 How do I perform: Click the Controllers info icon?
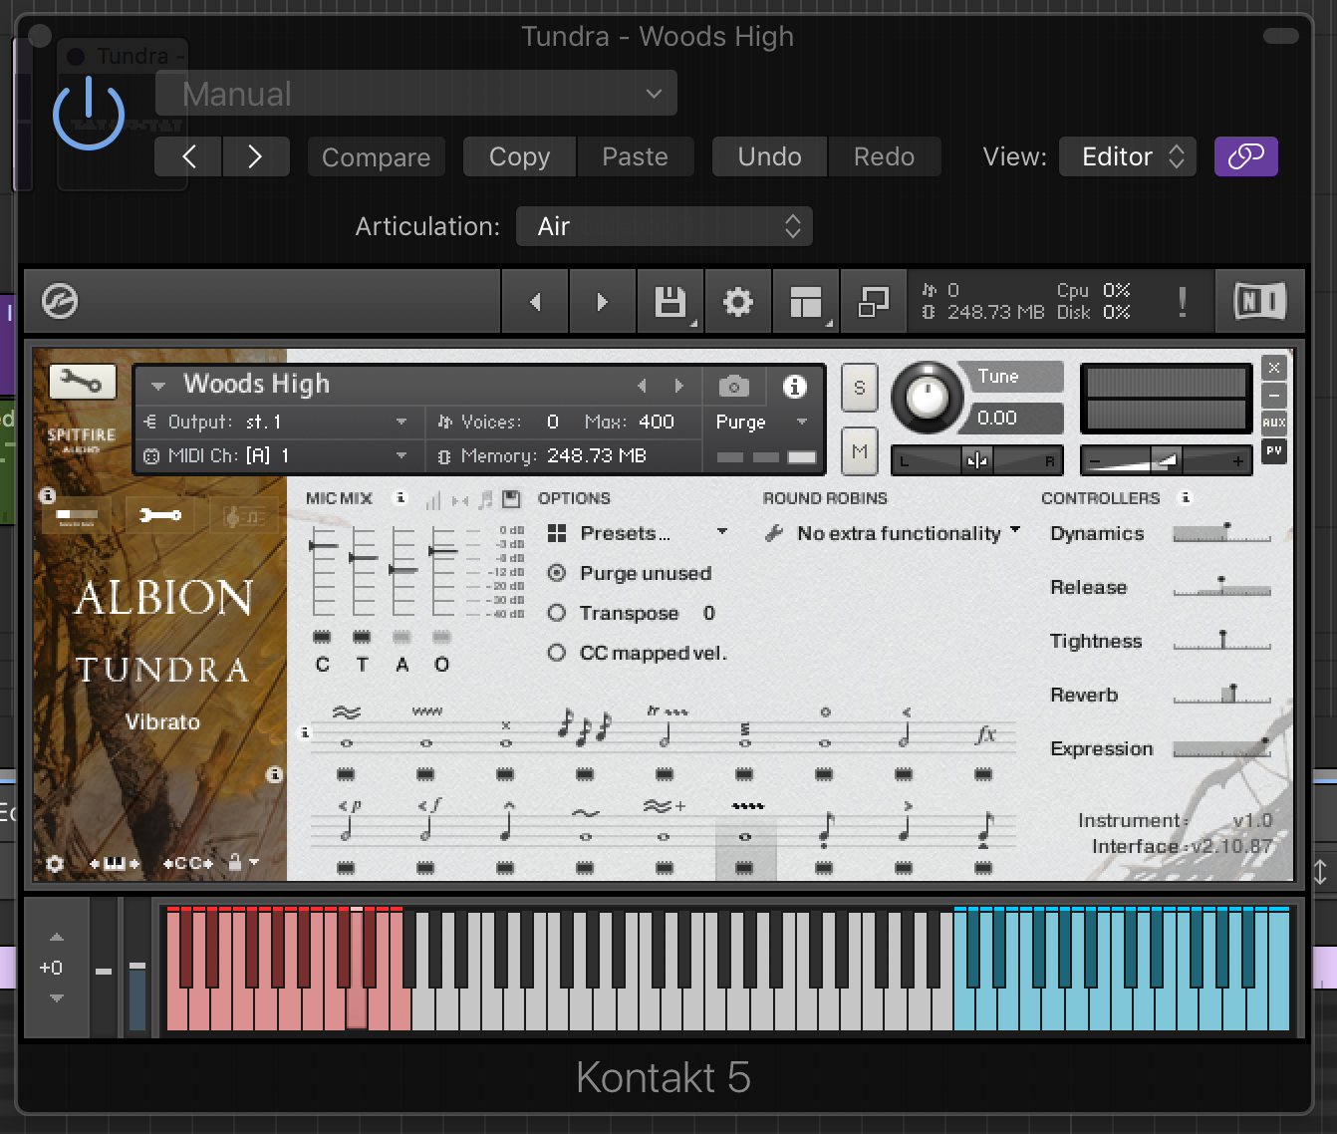click(x=1186, y=497)
